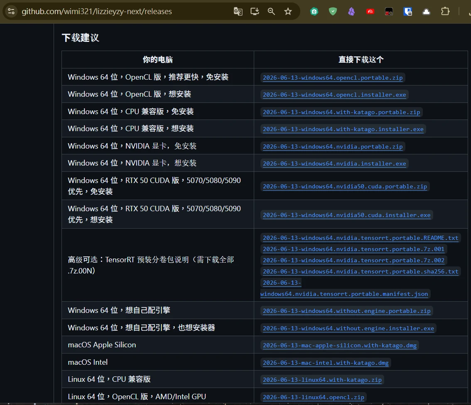Click the Google Translate page icon
This screenshot has height=405, width=471.
[238, 11]
